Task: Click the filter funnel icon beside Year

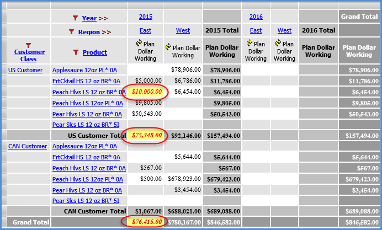Action: tap(75, 18)
